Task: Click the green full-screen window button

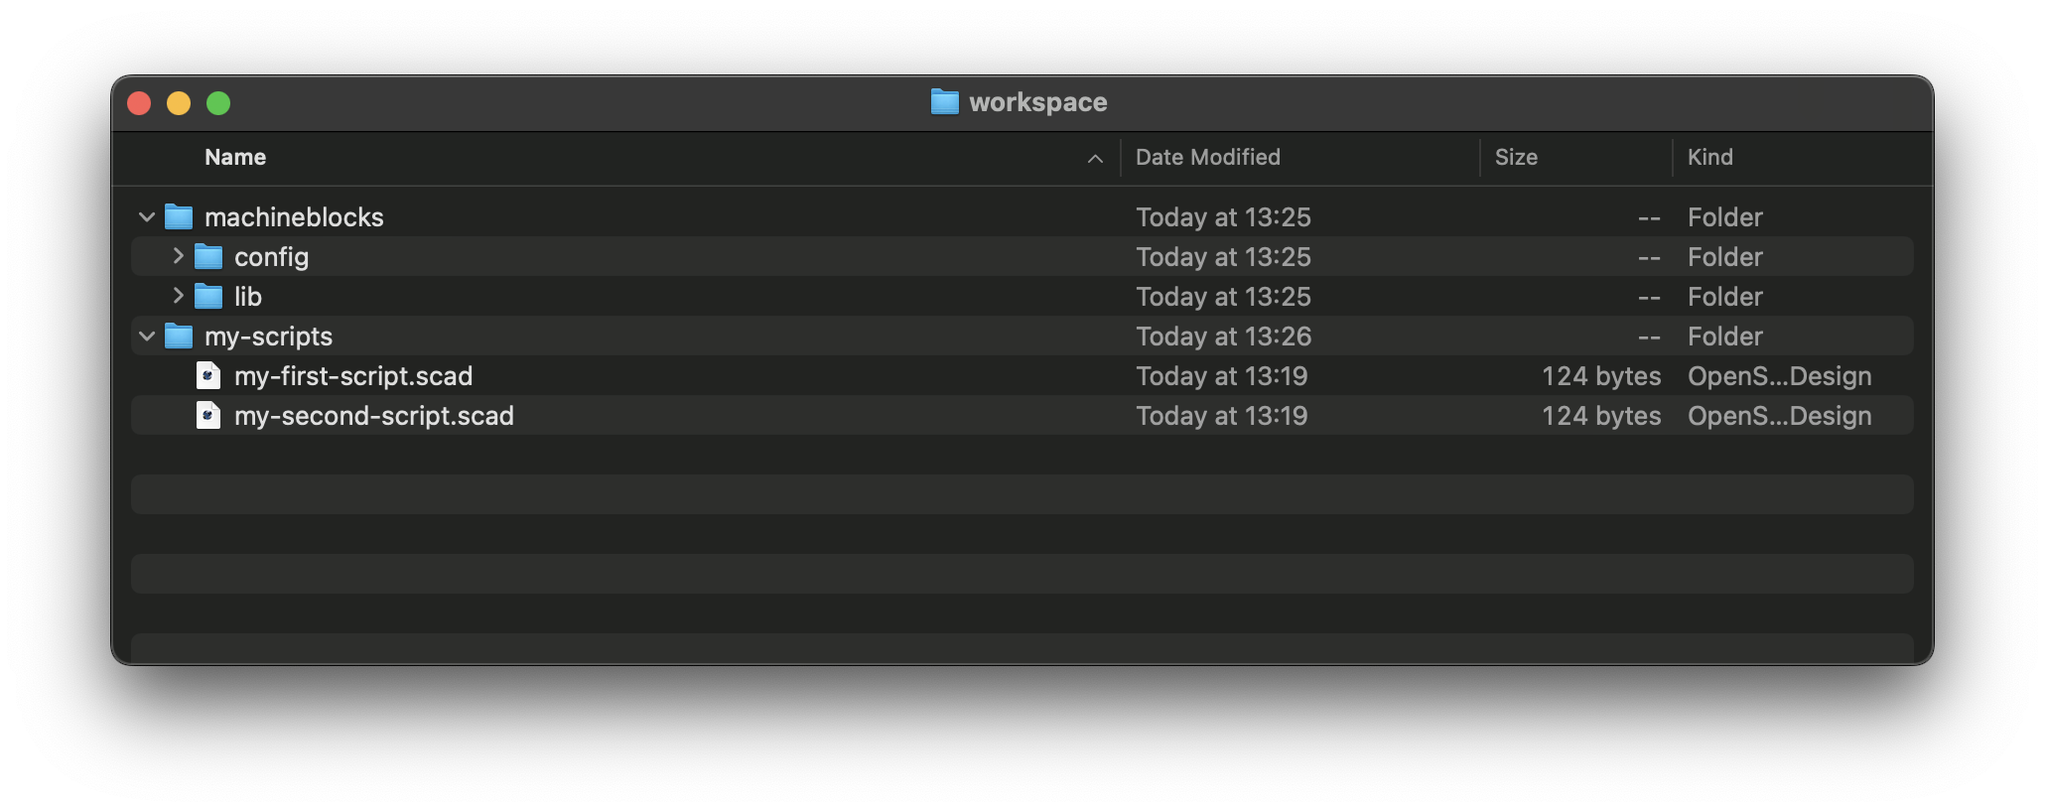Action: (x=218, y=103)
